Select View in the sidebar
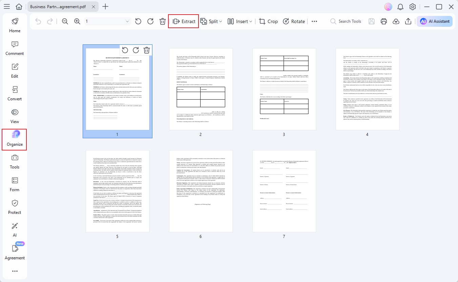 pyautogui.click(x=15, y=116)
